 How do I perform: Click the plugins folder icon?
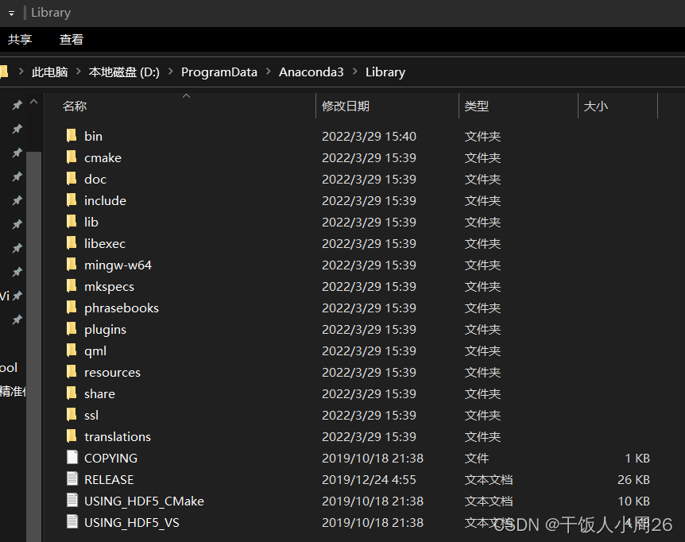click(72, 328)
